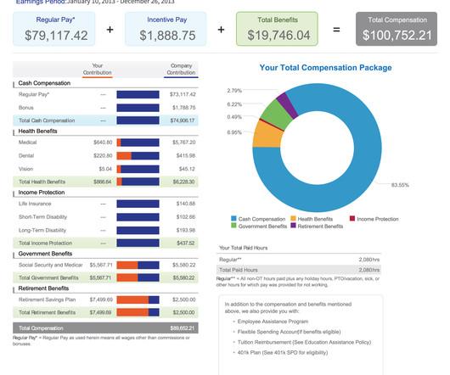Click the Government Benefits section heading
Viewport: 450px width, 375px height.
[x=45, y=254]
